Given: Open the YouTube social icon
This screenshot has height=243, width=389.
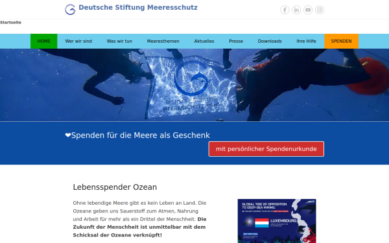Looking at the screenshot, I should pos(308,10).
